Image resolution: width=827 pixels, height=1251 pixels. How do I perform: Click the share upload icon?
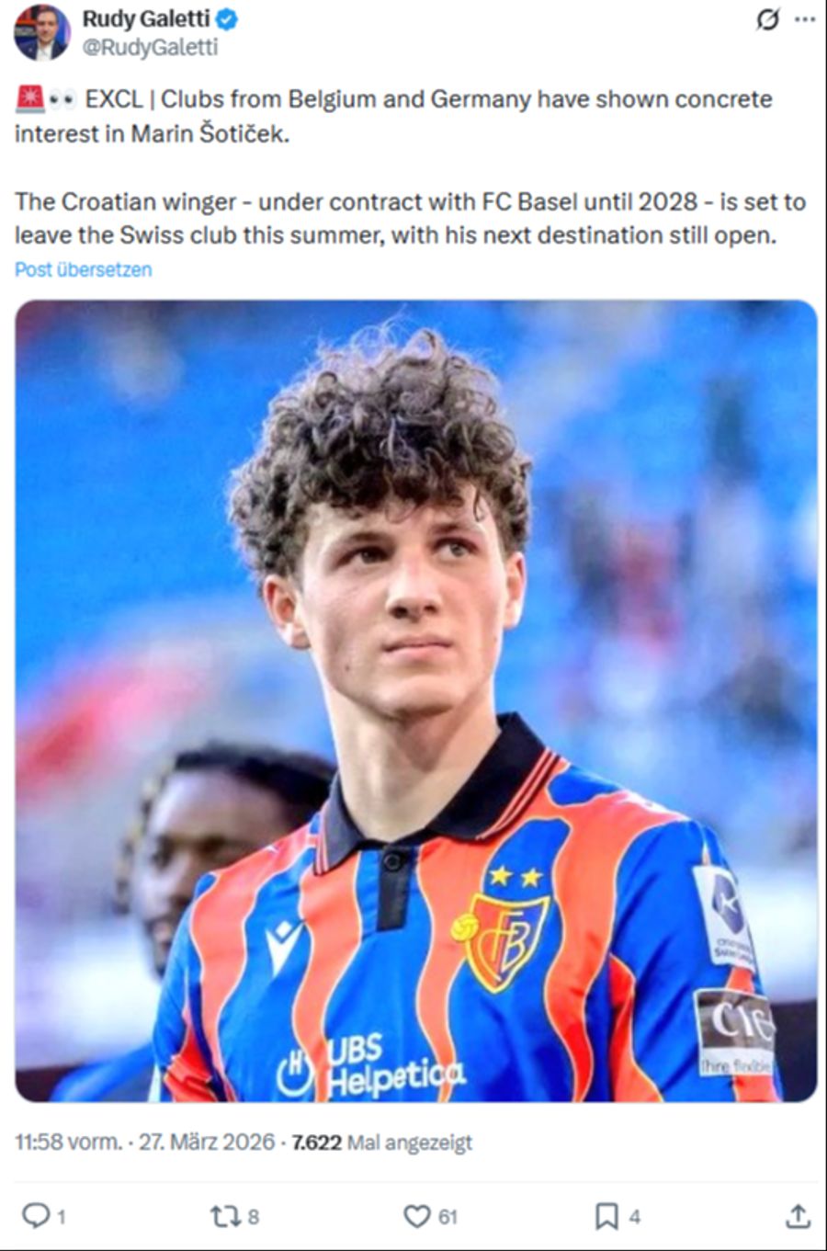[799, 1216]
